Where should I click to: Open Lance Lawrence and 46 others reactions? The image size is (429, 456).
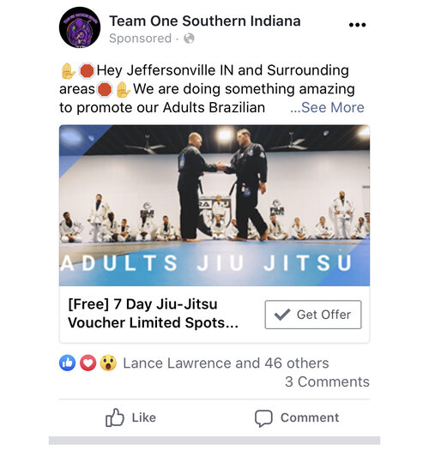226,363
